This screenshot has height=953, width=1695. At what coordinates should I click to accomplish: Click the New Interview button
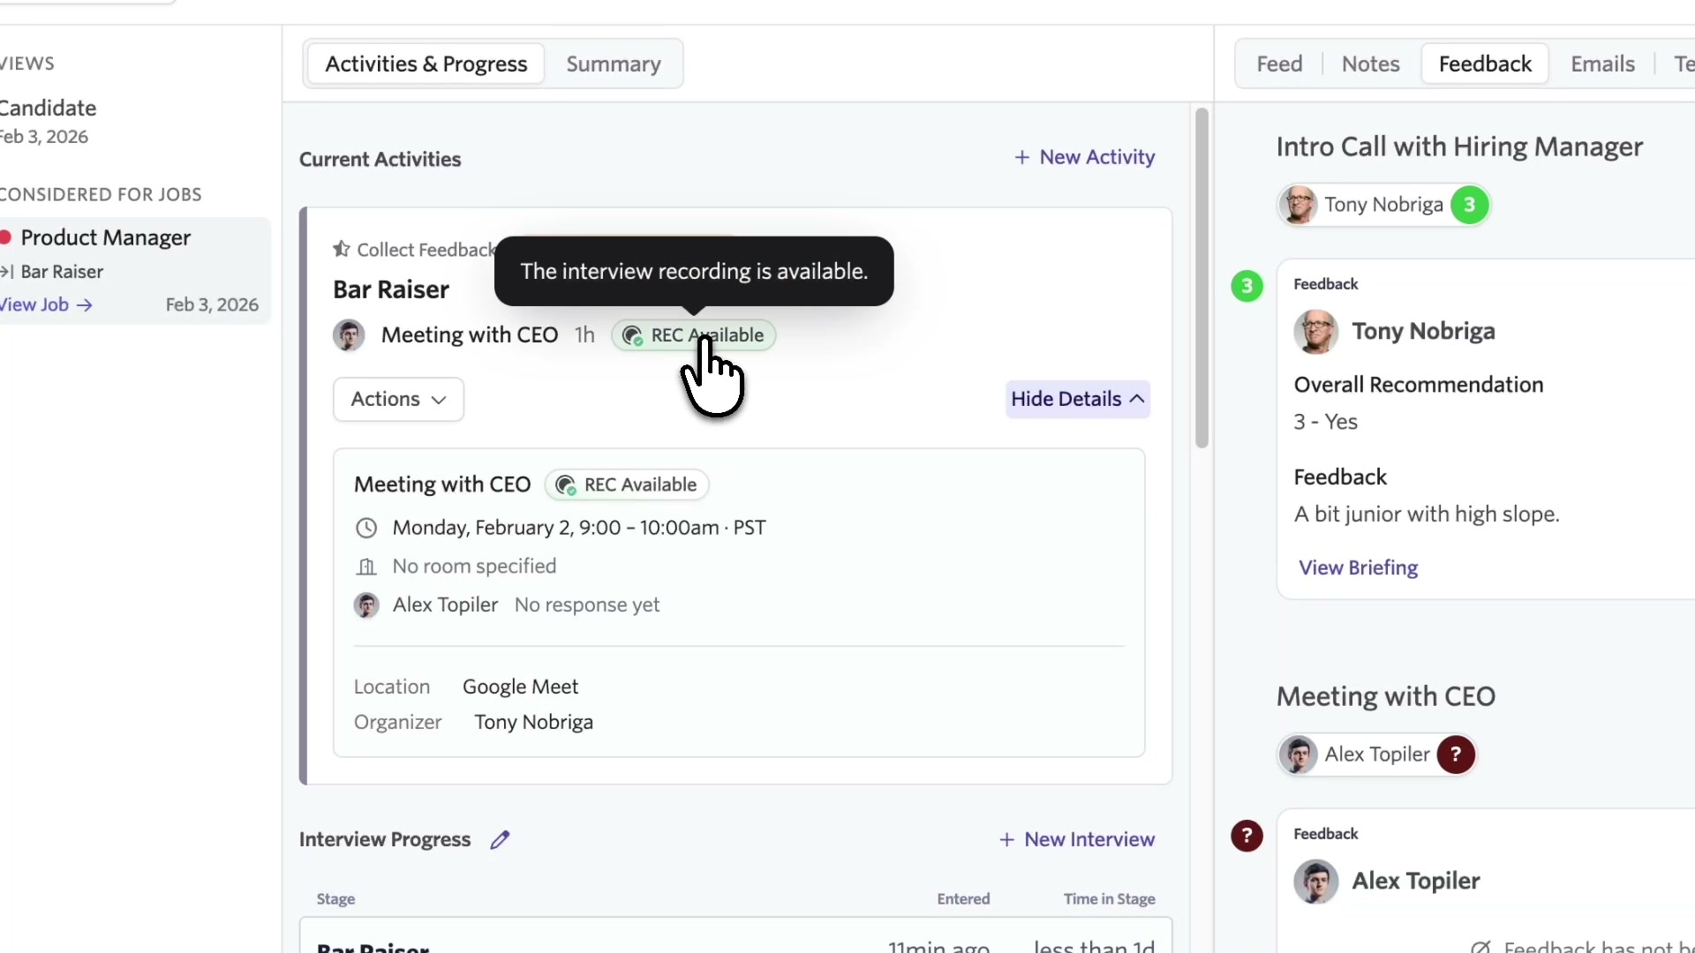(x=1076, y=840)
